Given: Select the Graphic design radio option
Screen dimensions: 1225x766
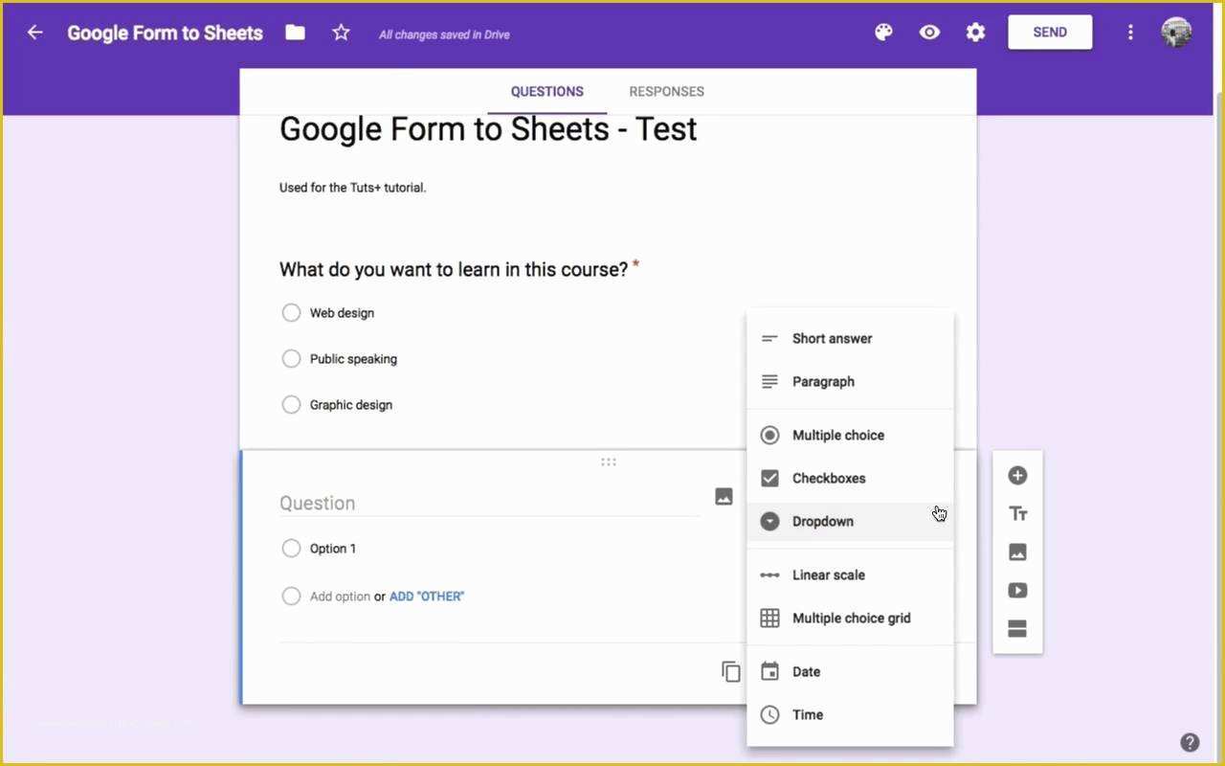Looking at the screenshot, I should tap(291, 404).
